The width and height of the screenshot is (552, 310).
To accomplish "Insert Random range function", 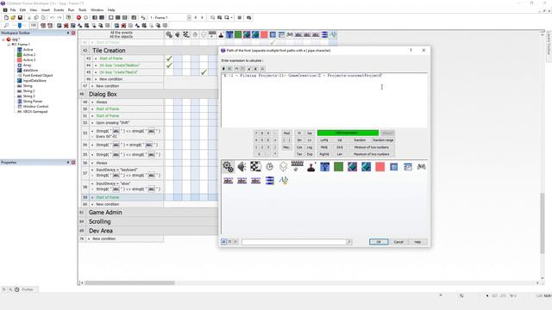I will (383, 140).
